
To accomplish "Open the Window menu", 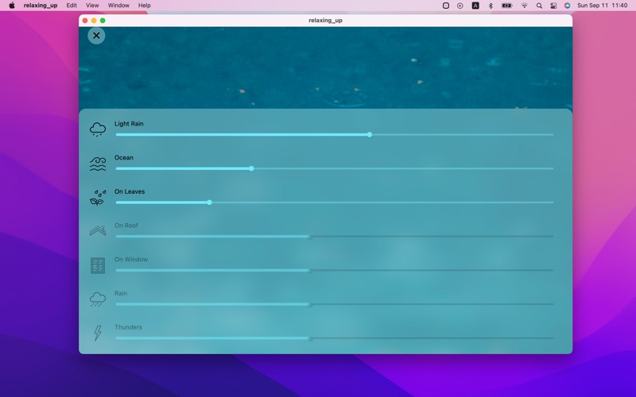I will point(118,6).
